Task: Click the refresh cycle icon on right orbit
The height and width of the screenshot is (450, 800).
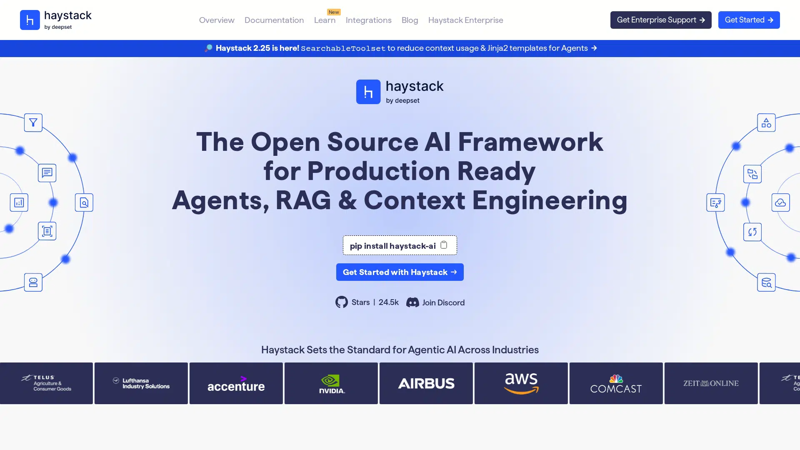Action: coord(752,232)
